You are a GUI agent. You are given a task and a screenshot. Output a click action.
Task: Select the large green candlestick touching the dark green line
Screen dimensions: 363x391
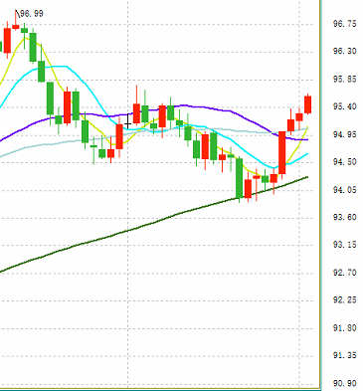click(x=239, y=178)
